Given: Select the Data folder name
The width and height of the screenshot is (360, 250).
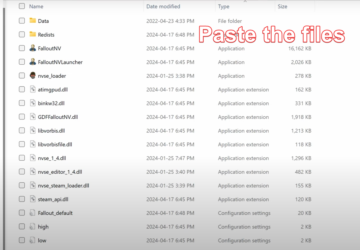Looking at the screenshot, I should (43, 21).
